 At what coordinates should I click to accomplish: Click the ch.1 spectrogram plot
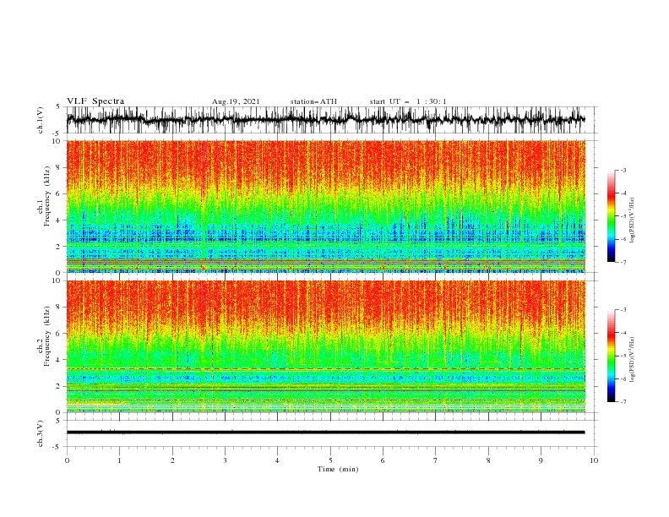325,206
